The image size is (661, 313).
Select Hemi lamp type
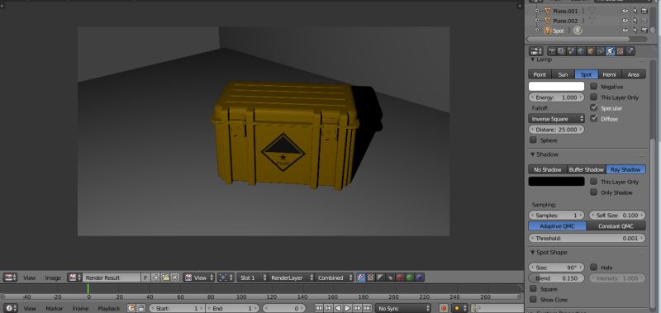[610, 74]
